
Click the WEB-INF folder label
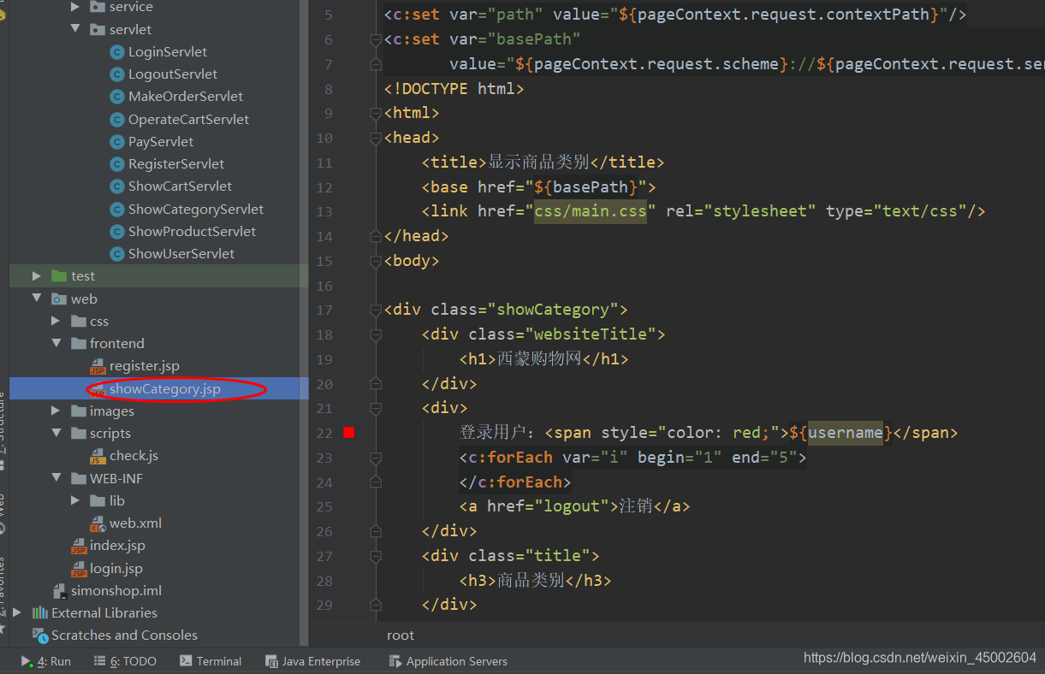[116, 479]
